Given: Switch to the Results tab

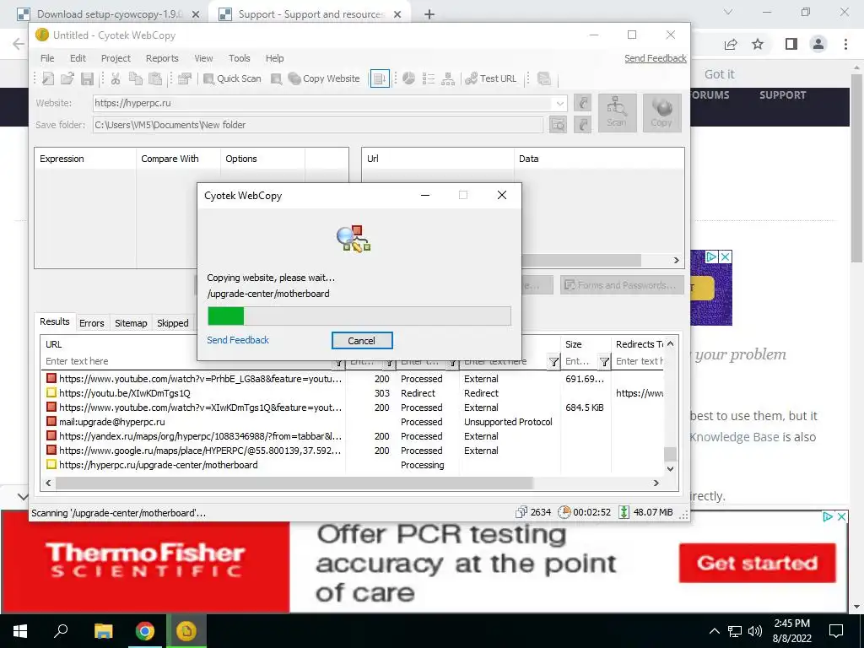Looking at the screenshot, I should point(55,321).
